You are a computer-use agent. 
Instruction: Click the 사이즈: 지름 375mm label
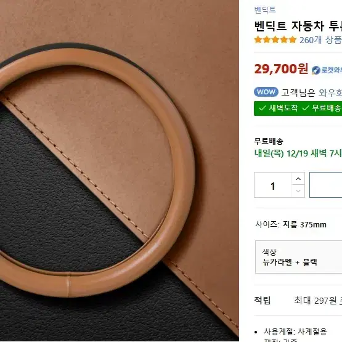coord(291,224)
